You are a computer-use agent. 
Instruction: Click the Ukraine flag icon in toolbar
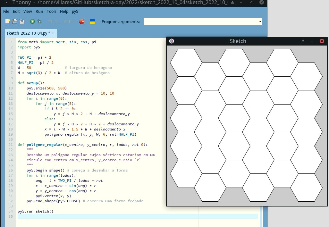pos(92,21)
